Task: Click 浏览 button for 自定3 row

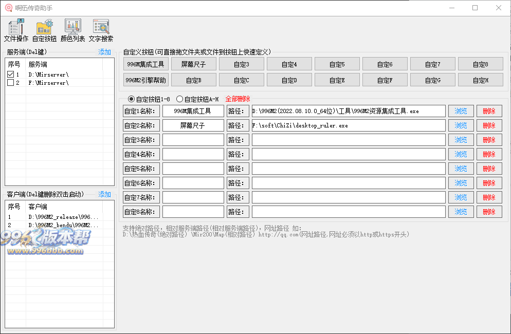Action: click(461, 140)
